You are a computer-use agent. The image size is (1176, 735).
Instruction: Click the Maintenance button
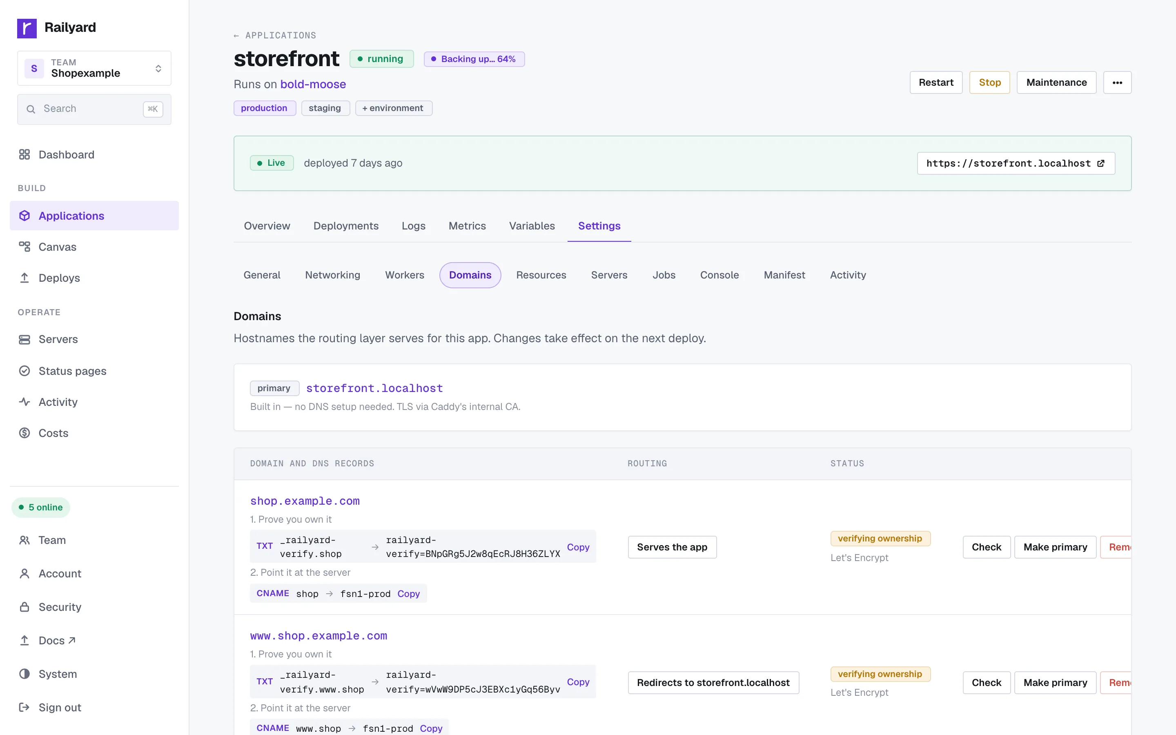tap(1056, 82)
